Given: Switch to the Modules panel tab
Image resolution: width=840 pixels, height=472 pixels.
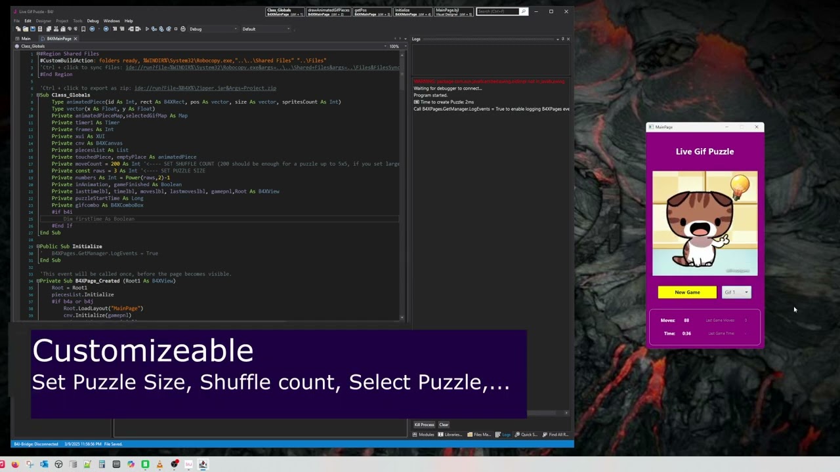Looking at the screenshot, I should (x=423, y=435).
